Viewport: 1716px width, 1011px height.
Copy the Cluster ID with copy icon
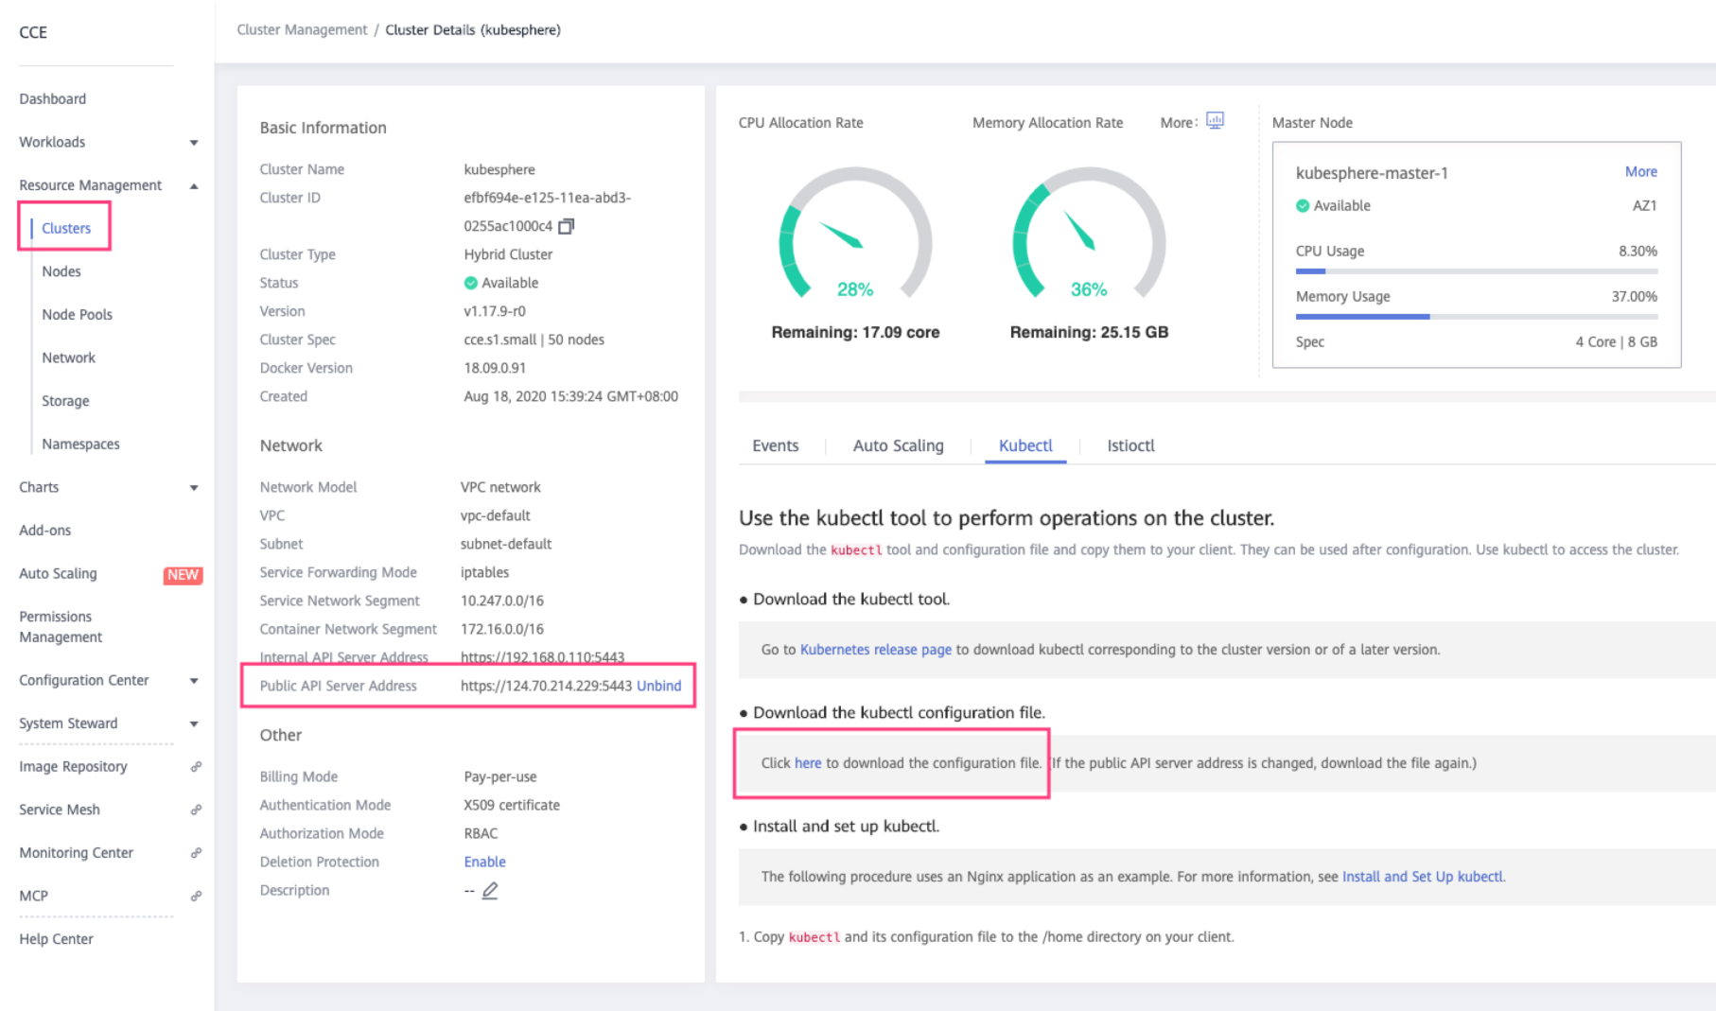(566, 226)
